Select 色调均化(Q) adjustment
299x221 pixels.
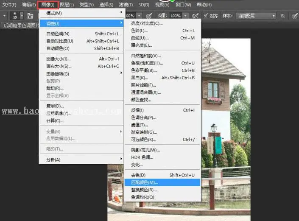tap(162, 197)
